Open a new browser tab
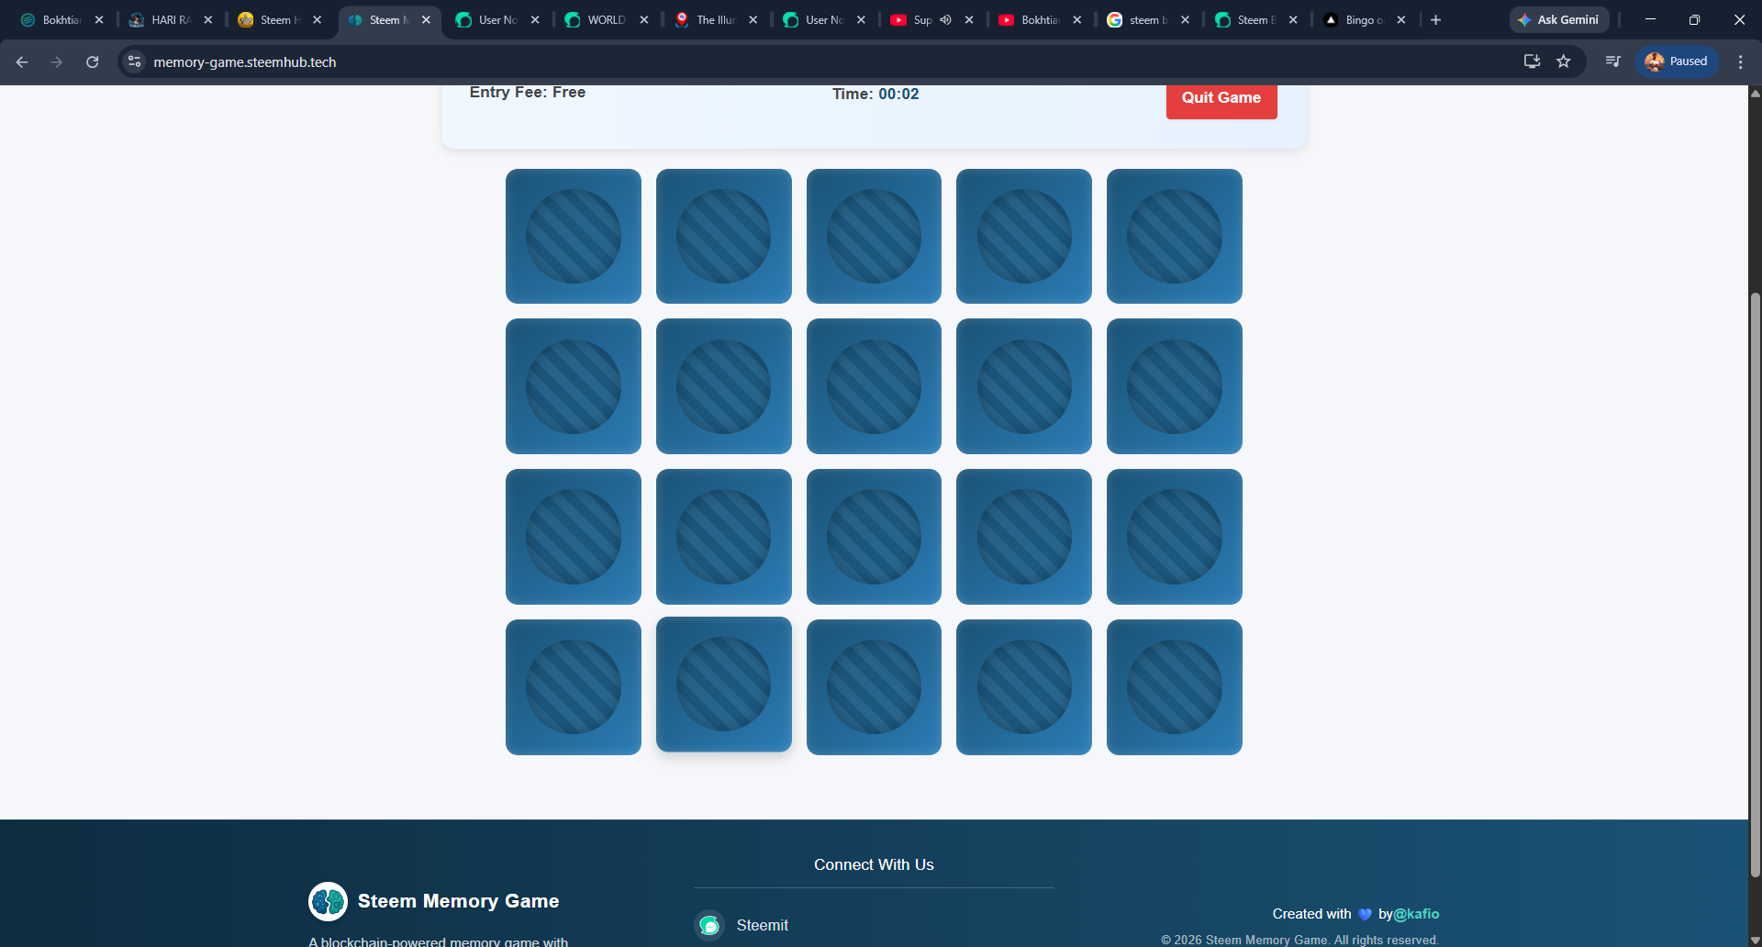1762x947 pixels. (x=1436, y=19)
